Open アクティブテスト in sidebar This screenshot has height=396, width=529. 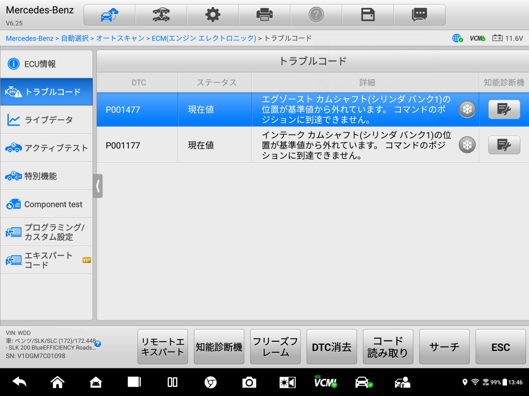pyautogui.click(x=47, y=148)
